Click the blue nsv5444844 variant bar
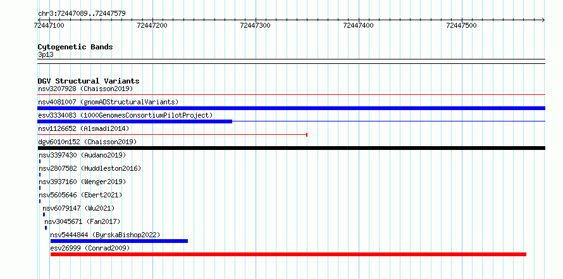 click(119, 241)
